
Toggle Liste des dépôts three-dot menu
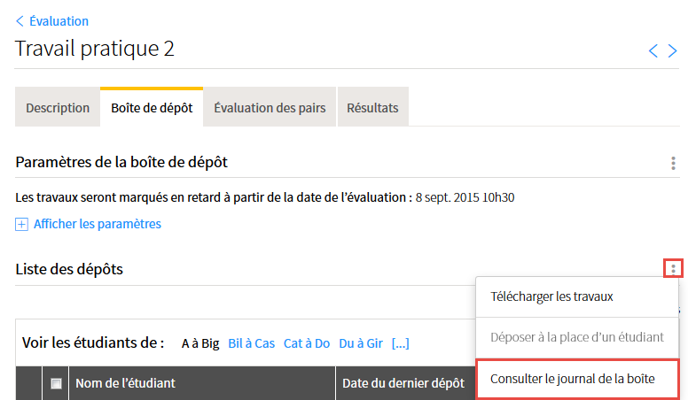(673, 268)
